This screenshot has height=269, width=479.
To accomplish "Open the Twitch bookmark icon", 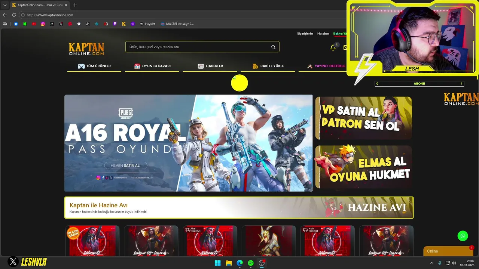I will [x=115, y=24].
